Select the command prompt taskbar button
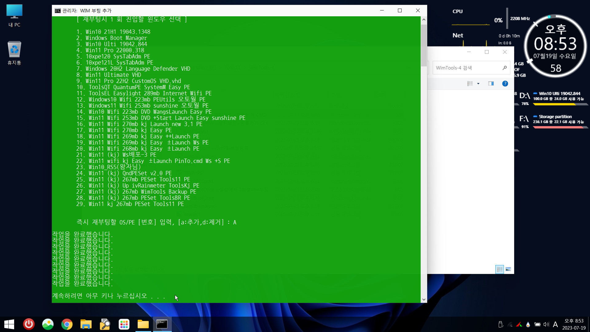 [x=162, y=324]
